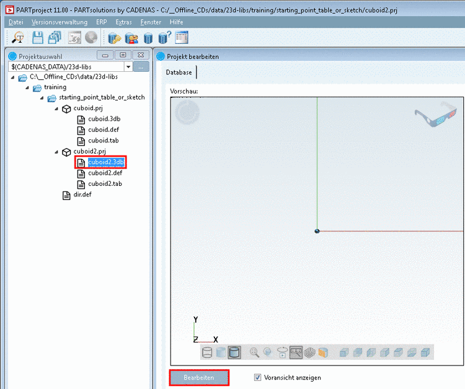Open the Extras menu

click(x=123, y=22)
